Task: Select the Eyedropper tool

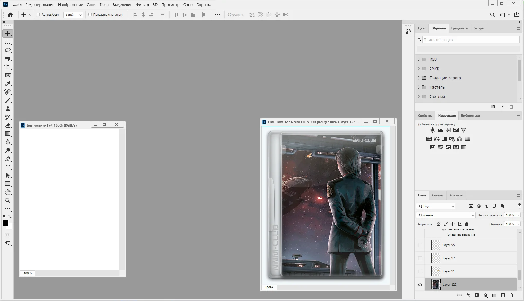Action: tap(8, 84)
